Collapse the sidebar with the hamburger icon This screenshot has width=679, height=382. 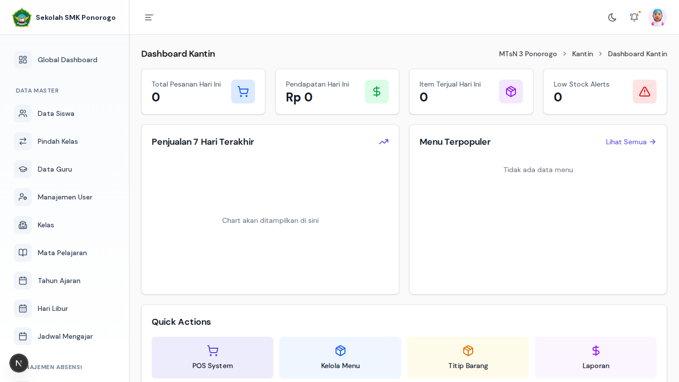click(x=149, y=17)
